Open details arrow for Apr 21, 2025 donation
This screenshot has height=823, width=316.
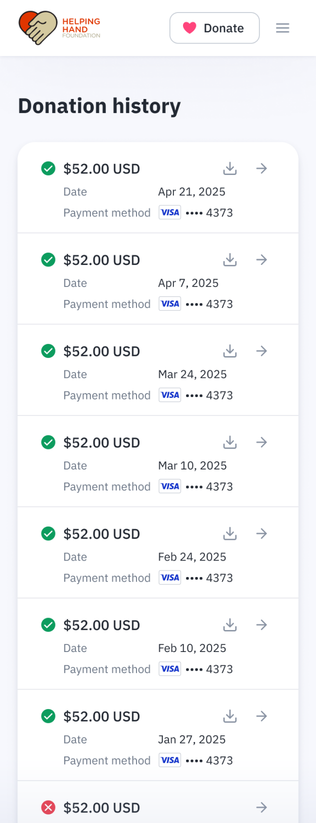coord(261,168)
